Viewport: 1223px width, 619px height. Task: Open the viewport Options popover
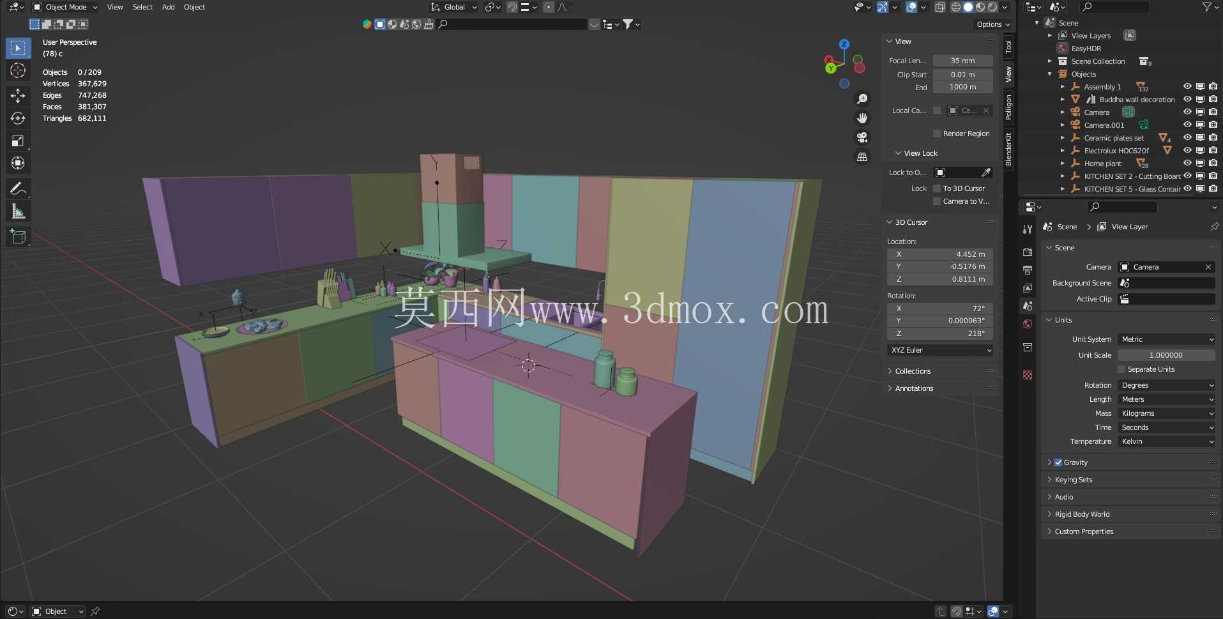click(x=993, y=24)
